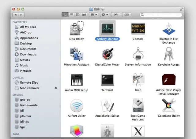Eject the Mac Remover volume
The height and width of the screenshot is (139, 196).
(56, 88)
